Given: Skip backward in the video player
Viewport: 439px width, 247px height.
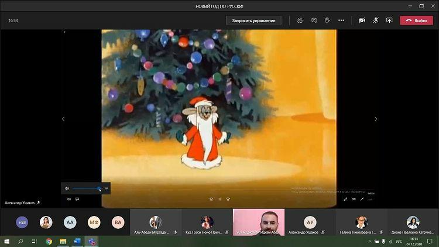Looking at the screenshot, I should (211, 199).
